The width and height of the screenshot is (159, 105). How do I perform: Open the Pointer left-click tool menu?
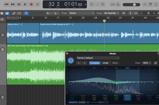(49, 13)
